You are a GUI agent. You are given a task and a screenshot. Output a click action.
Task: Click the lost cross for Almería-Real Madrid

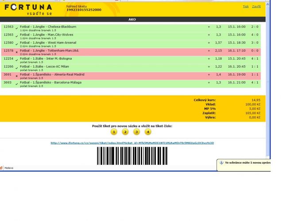coord(17,76)
